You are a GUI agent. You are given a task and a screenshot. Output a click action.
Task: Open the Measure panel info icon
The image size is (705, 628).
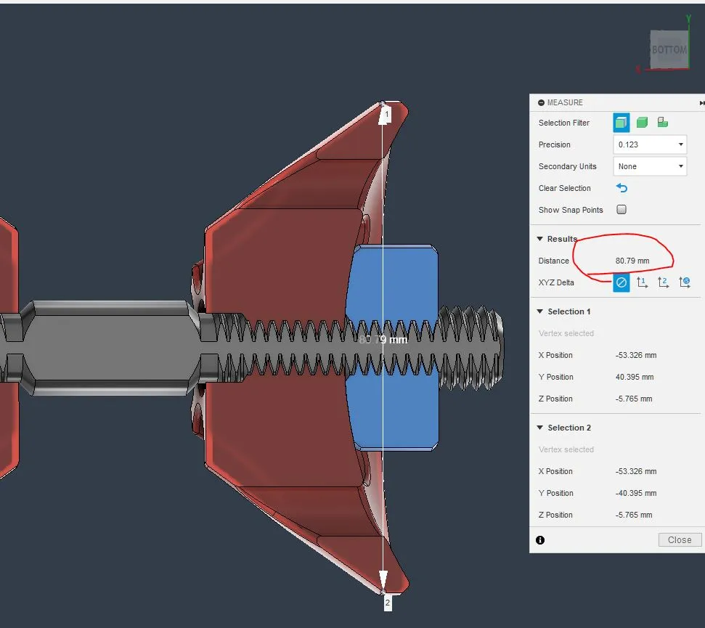[540, 540]
